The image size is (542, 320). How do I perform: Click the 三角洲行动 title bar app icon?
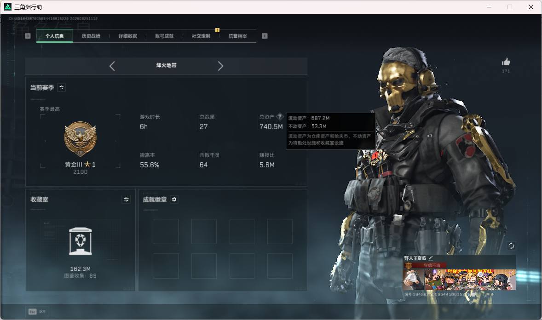[x=8, y=7]
